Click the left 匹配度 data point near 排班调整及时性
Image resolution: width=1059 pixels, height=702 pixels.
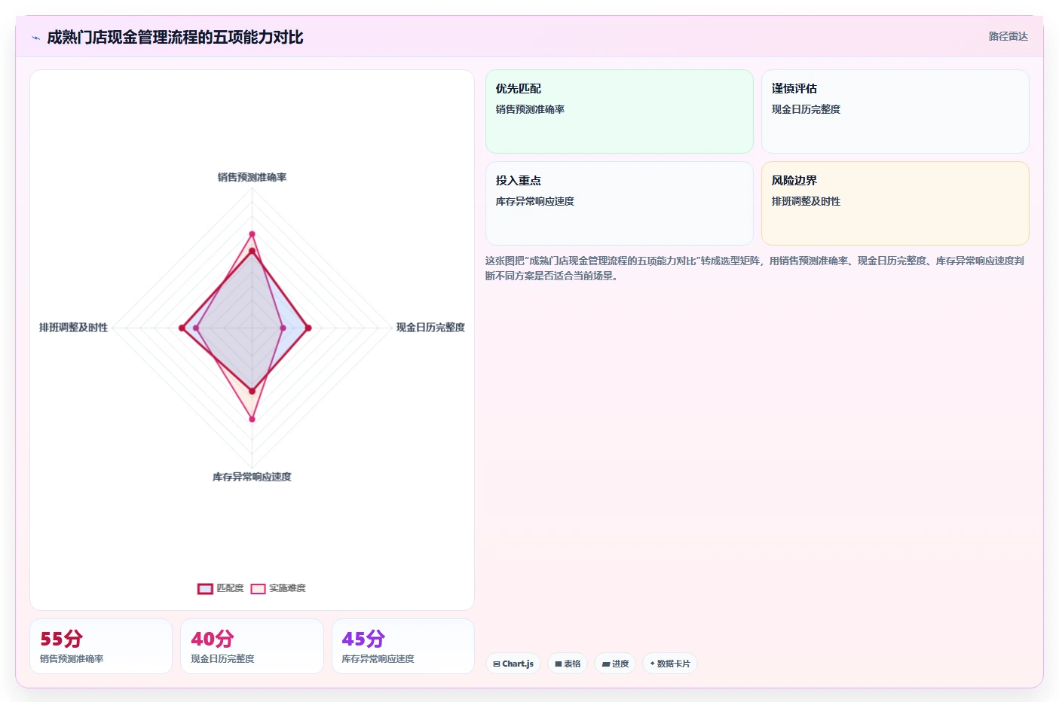coord(182,328)
